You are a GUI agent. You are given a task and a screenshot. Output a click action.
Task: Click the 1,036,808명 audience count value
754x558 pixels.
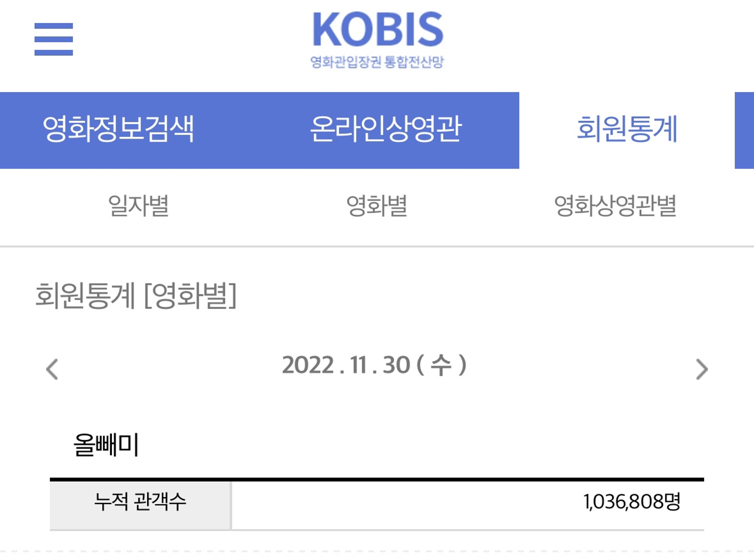[631, 502]
